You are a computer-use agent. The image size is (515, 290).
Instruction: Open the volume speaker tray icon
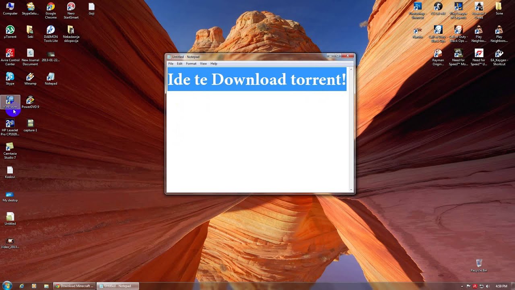[x=488, y=286]
